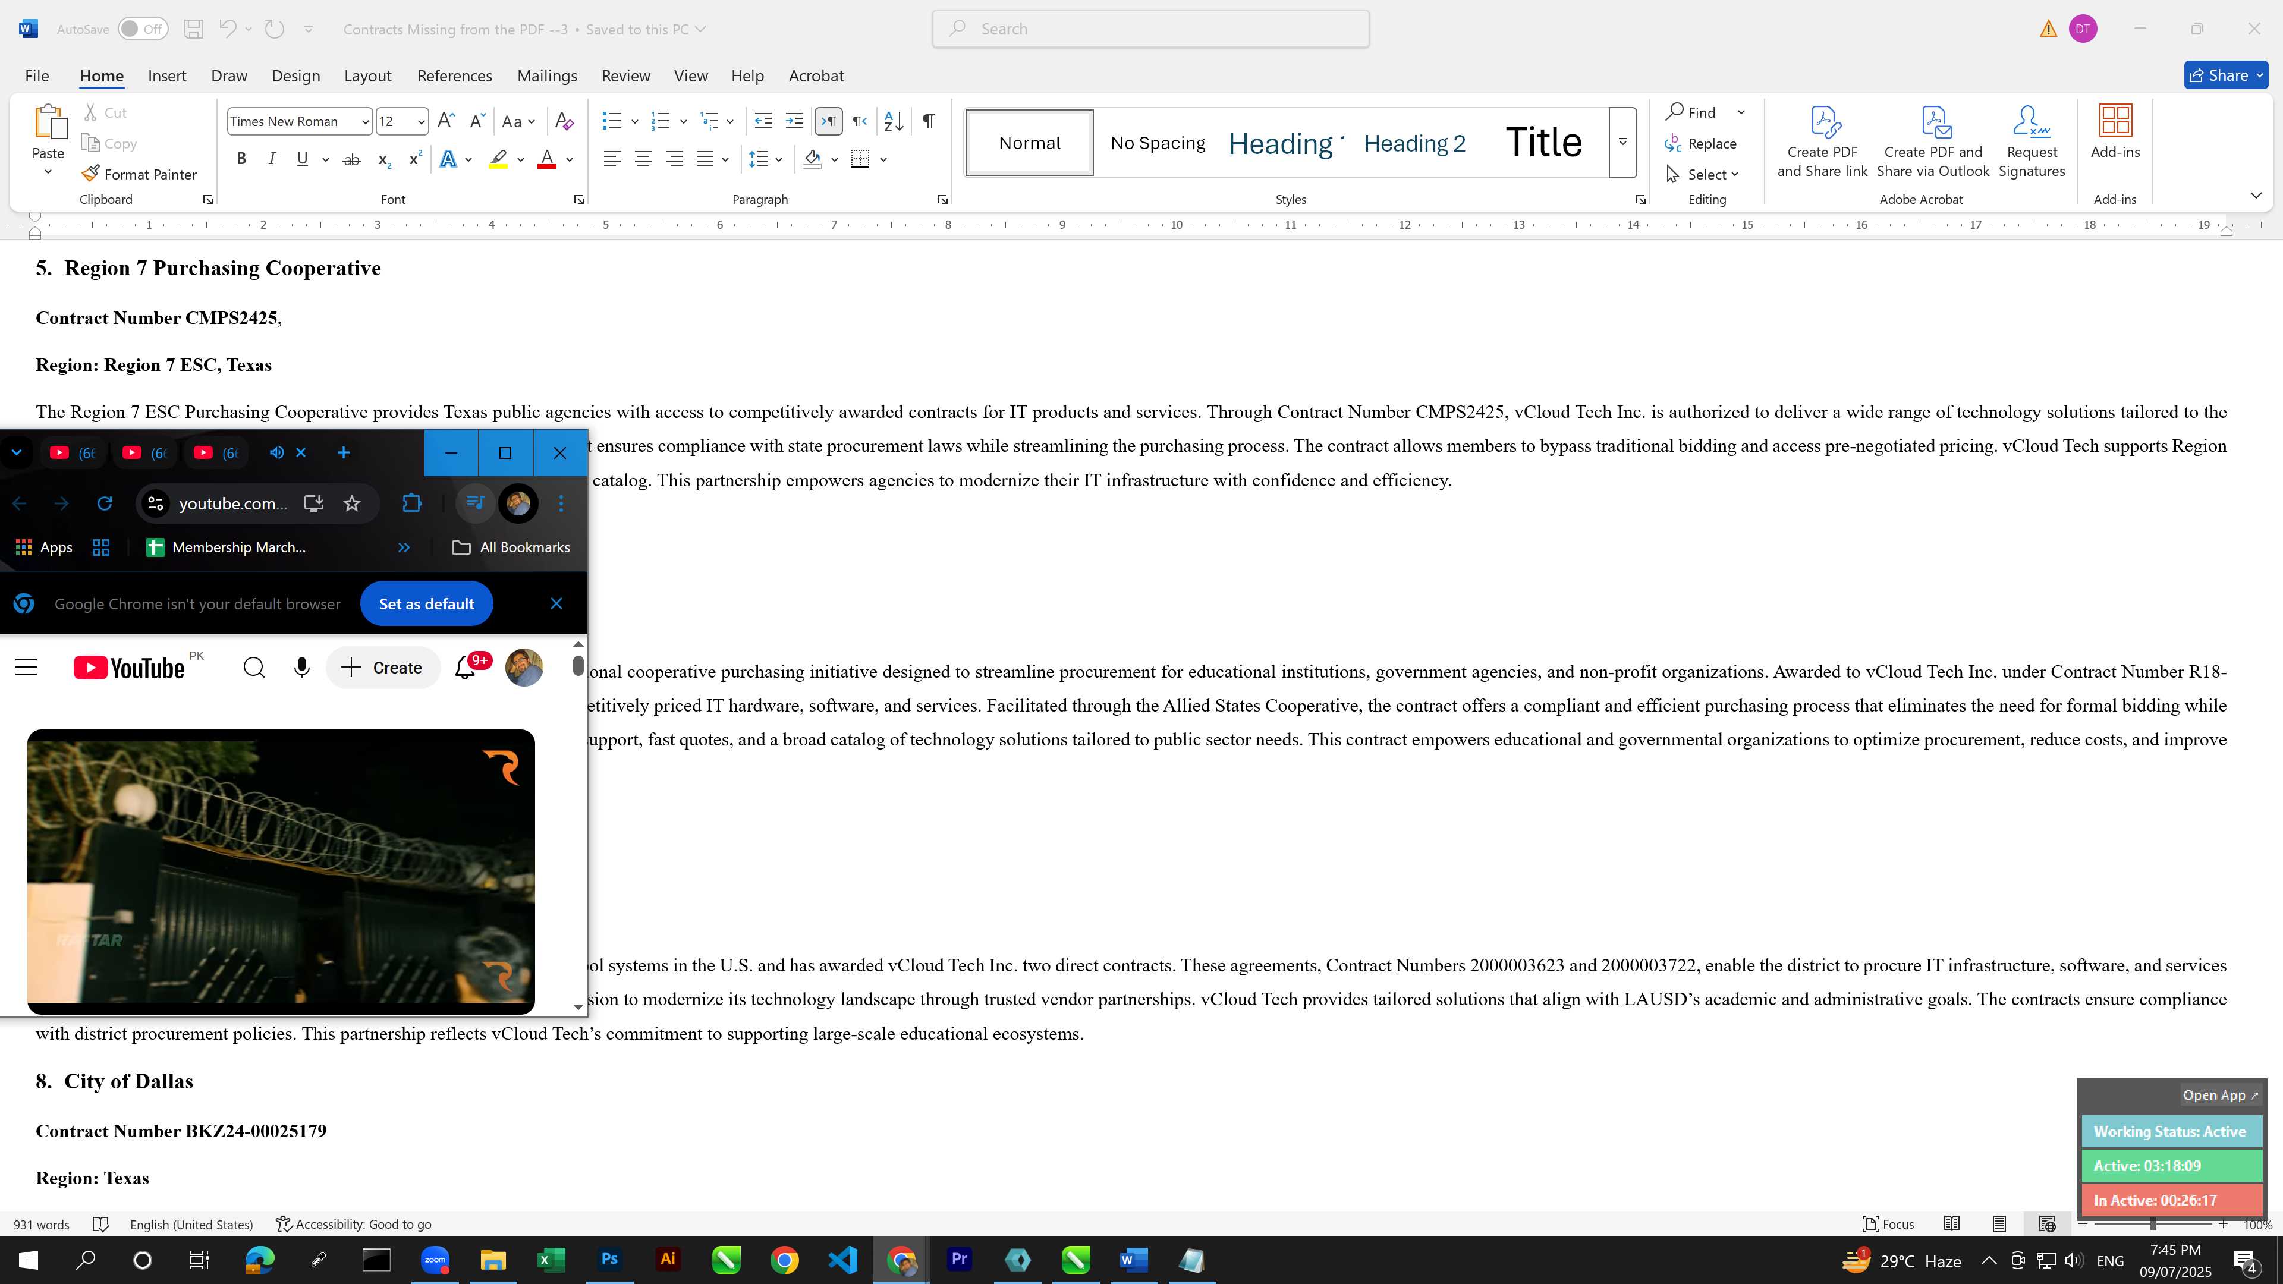Switch to Web Layout view
Image resolution: width=2283 pixels, height=1284 pixels.
coord(2046,1224)
